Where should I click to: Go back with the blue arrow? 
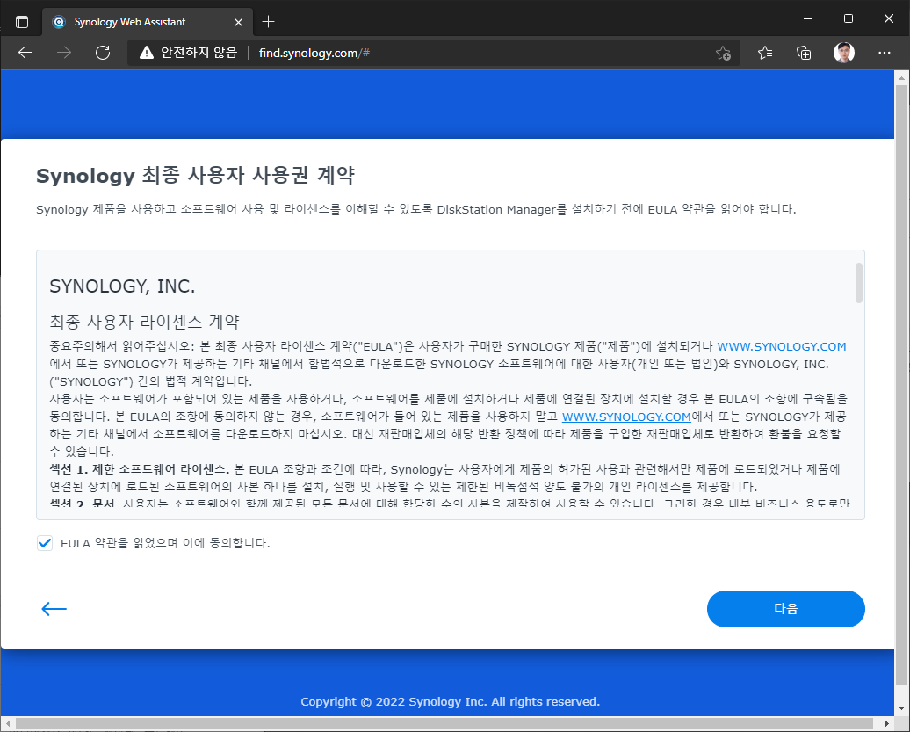click(54, 608)
